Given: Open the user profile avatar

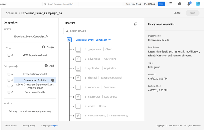Looking at the screenshot, I should point(198,4).
